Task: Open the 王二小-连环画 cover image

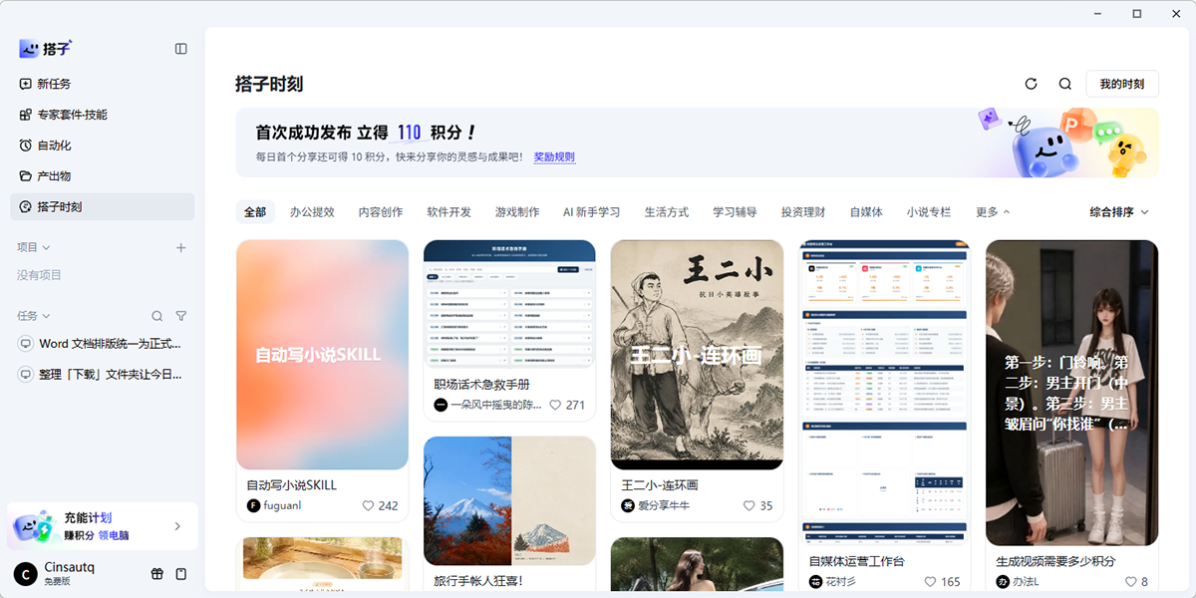Action: coord(697,355)
